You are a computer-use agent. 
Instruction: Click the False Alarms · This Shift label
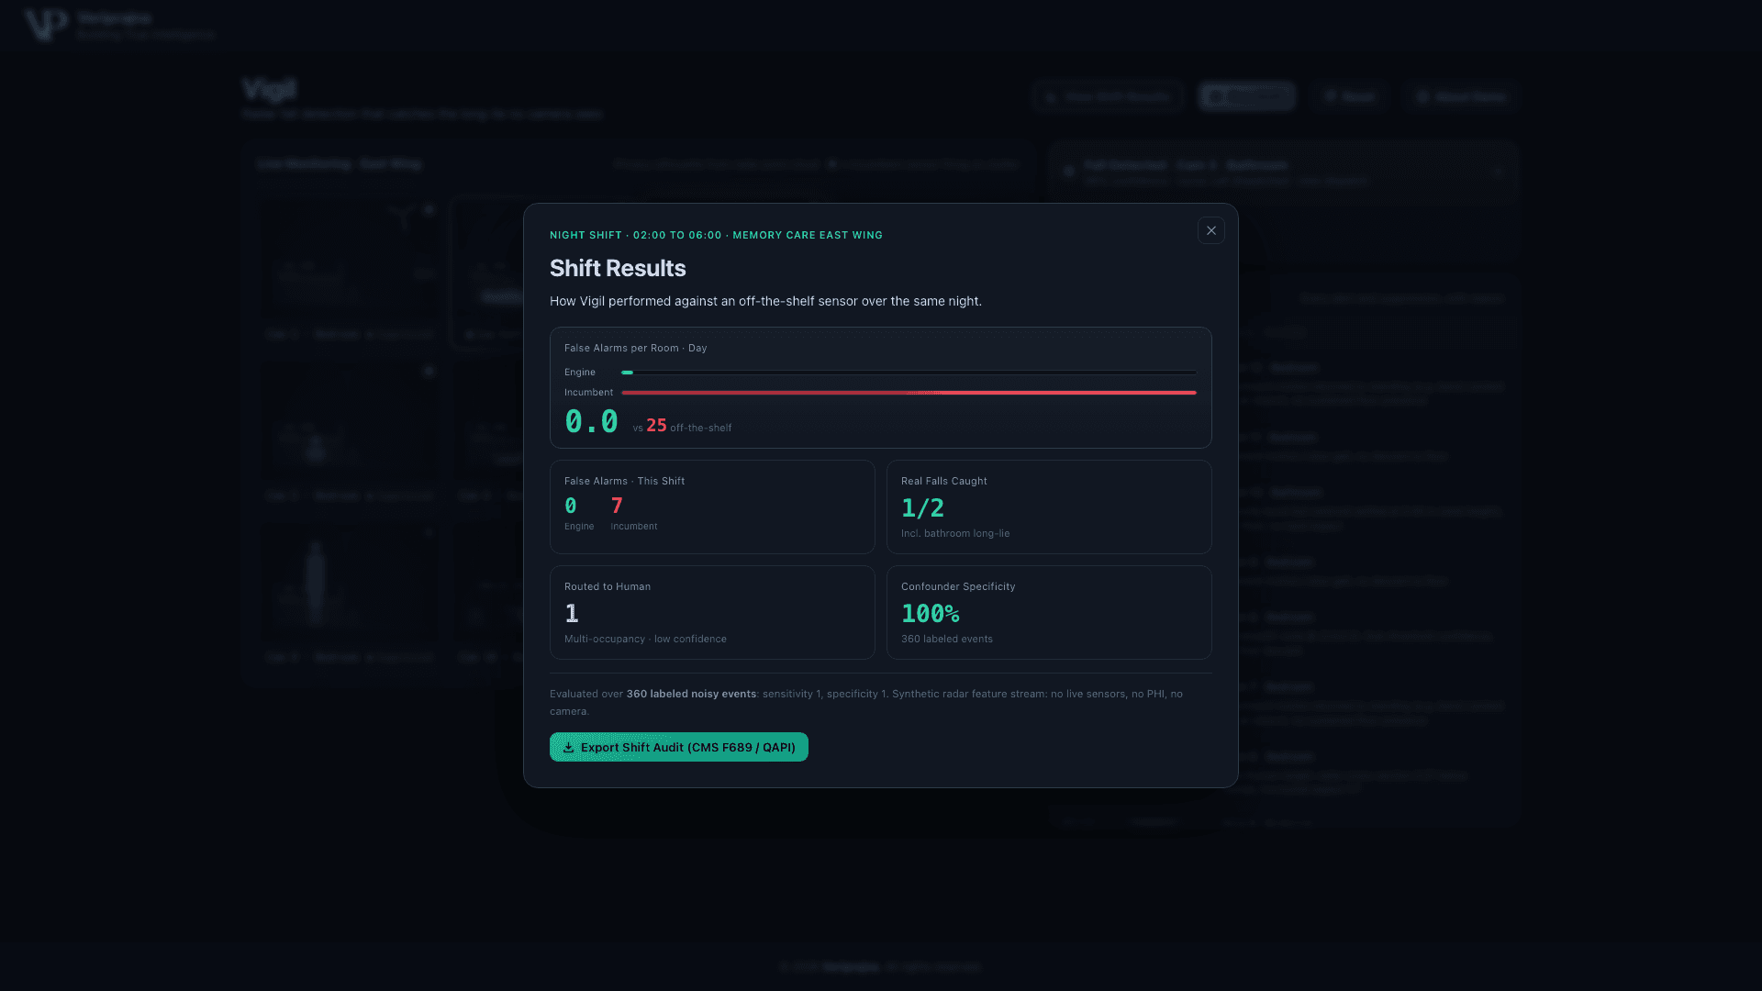pos(624,481)
